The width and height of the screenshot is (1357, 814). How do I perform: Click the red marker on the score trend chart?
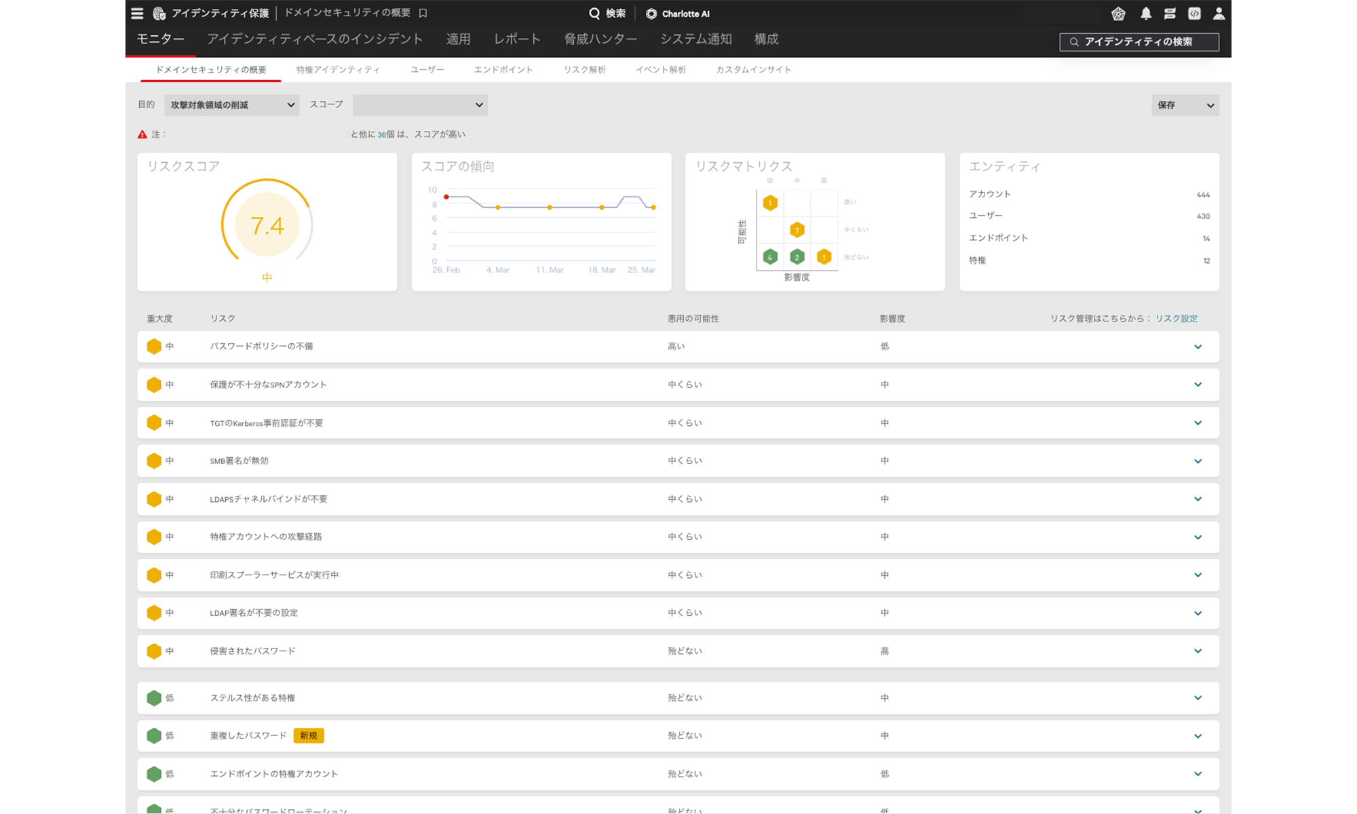[x=446, y=197]
